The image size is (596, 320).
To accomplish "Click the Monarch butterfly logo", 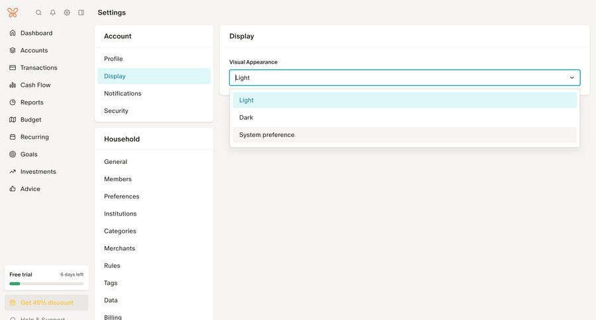I will tap(13, 13).
